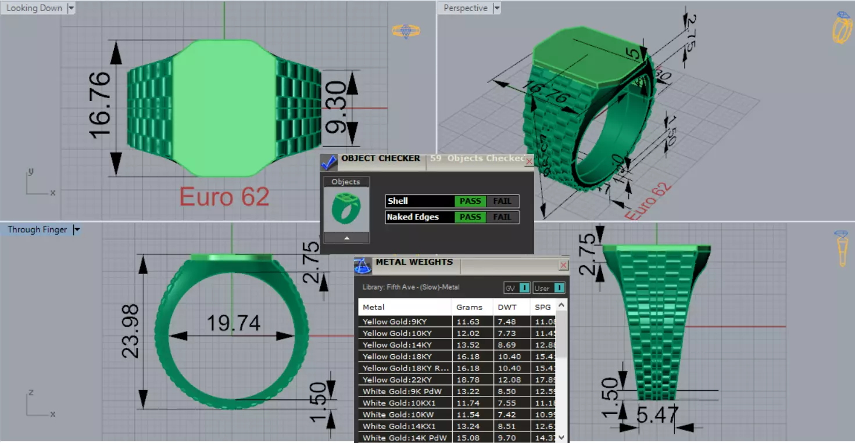Collapse the Objects box with the up arrow

[346, 238]
